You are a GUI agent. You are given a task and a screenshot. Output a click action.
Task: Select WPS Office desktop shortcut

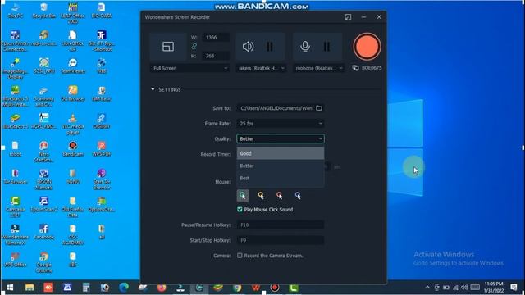point(15,261)
